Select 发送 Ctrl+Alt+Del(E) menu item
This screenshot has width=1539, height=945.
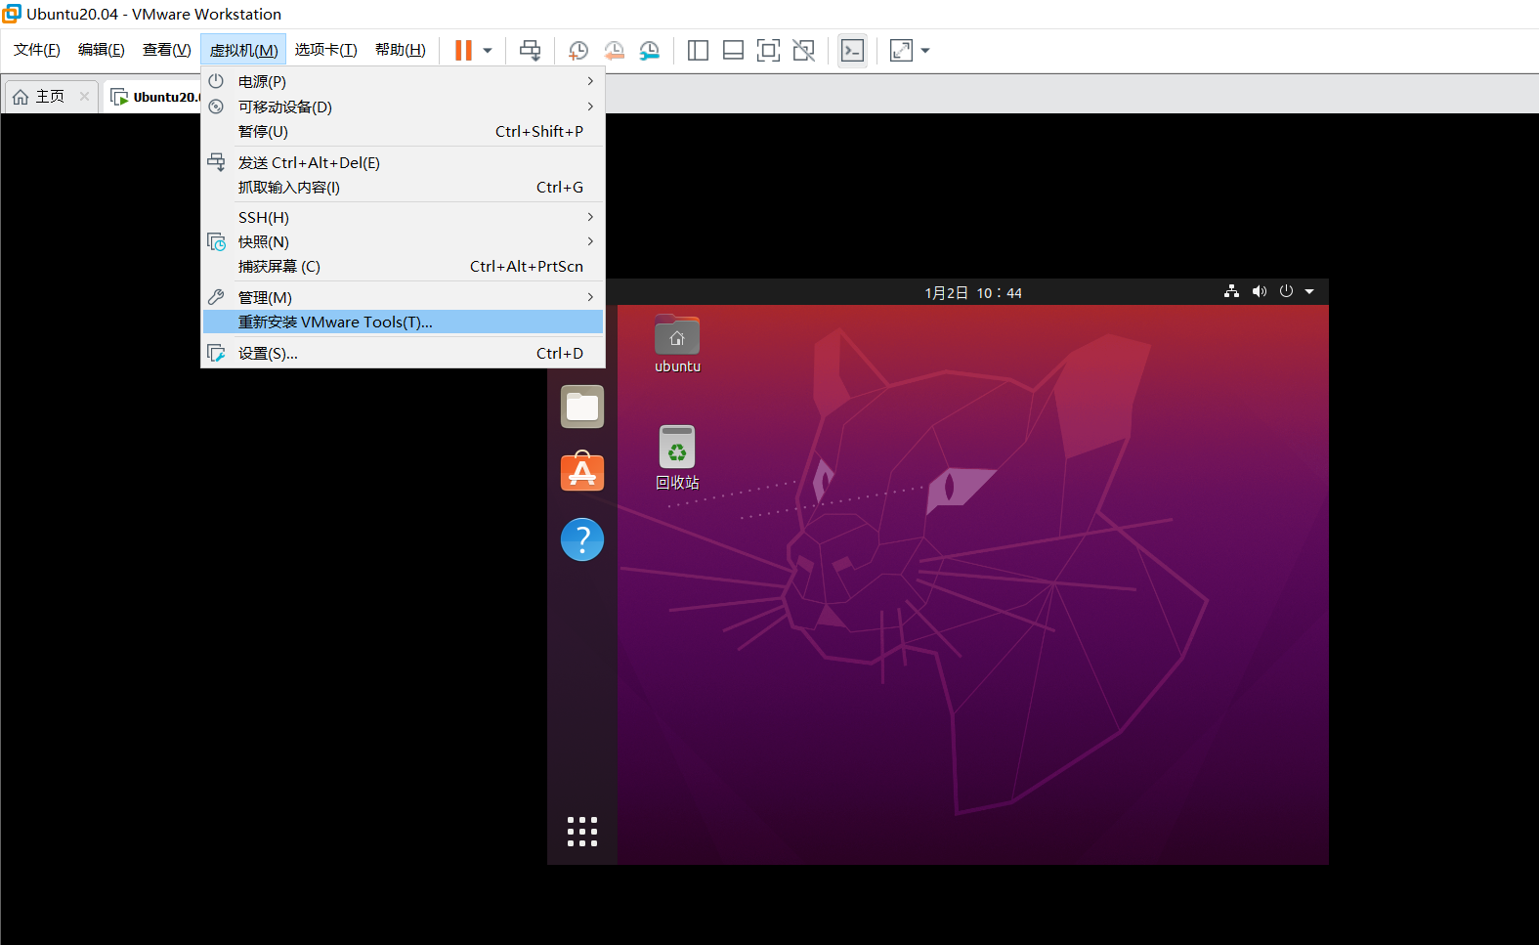pyautogui.click(x=403, y=162)
